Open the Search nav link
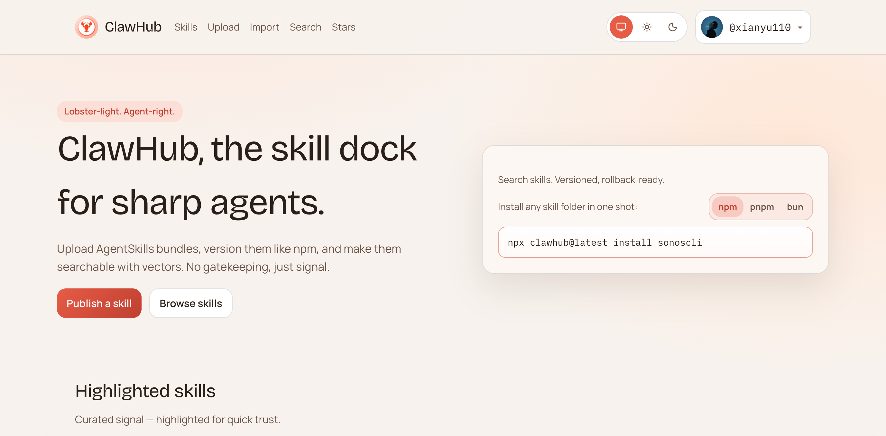This screenshot has width=886, height=436. [305, 27]
